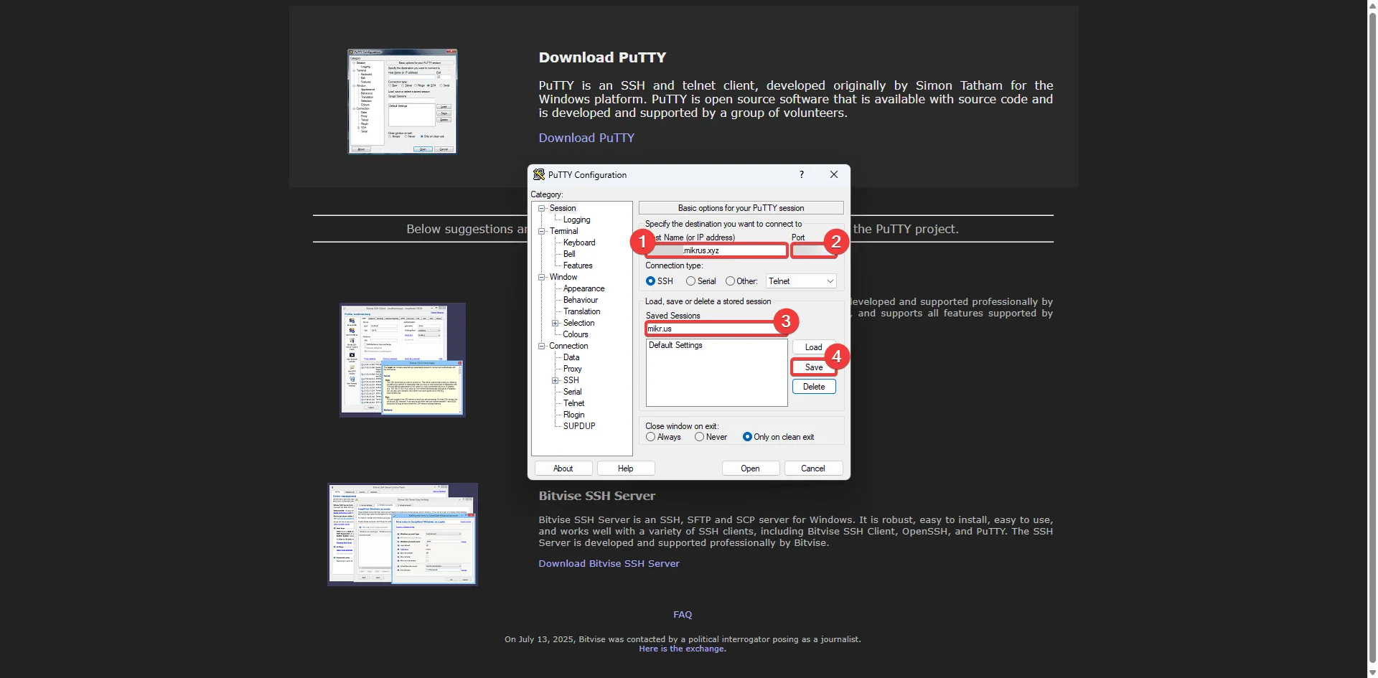Click the page vertical scrollbar
1378x678 pixels.
pyautogui.click(x=1372, y=339)
